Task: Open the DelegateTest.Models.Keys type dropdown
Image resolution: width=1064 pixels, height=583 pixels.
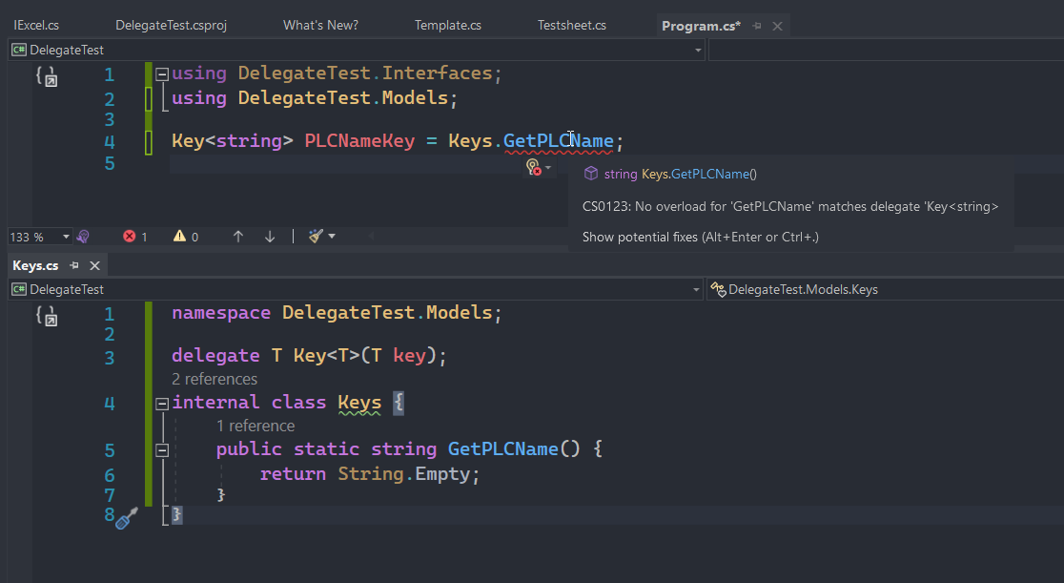Action: [x=882, y=289]
